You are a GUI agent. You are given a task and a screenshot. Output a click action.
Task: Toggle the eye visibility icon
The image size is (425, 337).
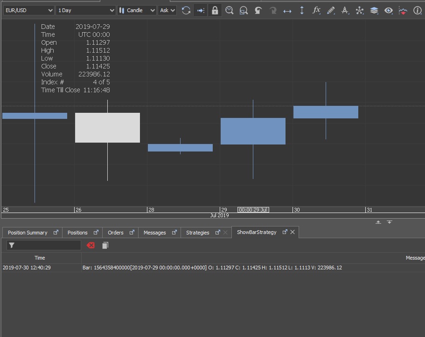[389, 11]
